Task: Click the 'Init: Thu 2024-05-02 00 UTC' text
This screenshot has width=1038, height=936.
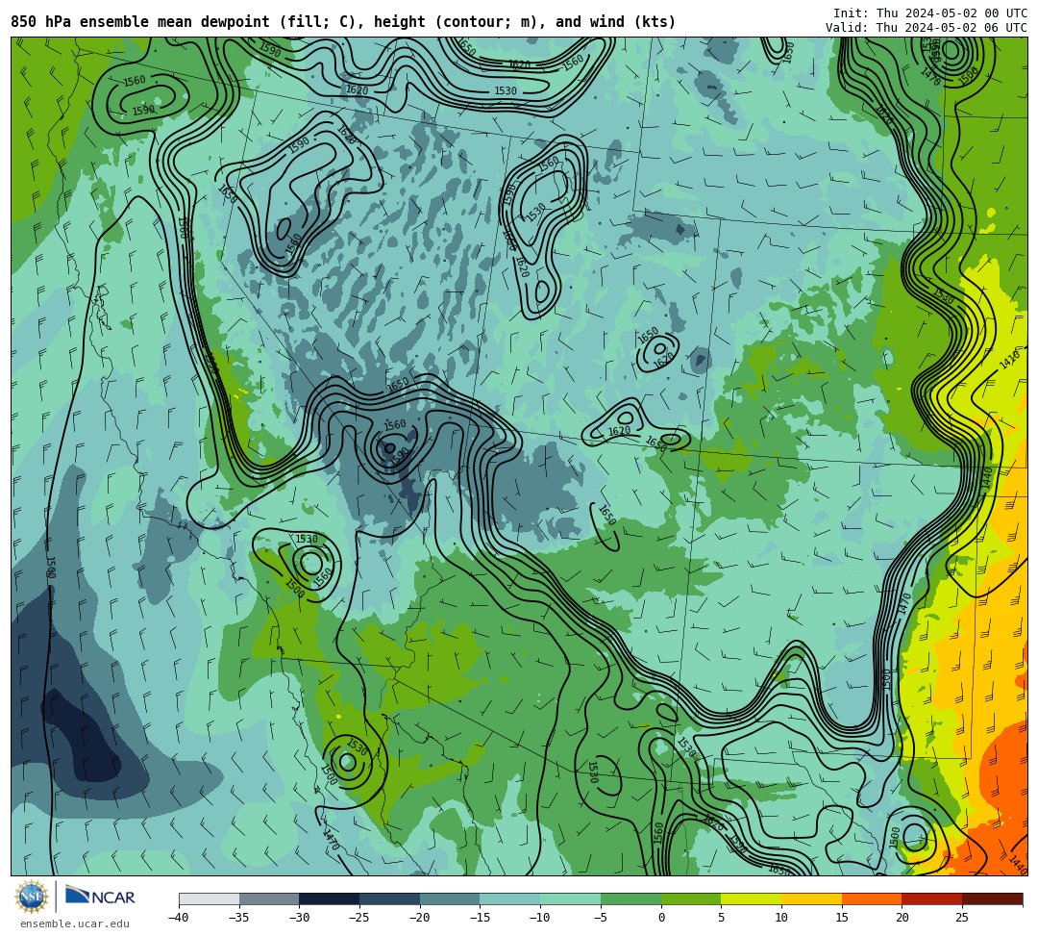Action: pos(930,13)
